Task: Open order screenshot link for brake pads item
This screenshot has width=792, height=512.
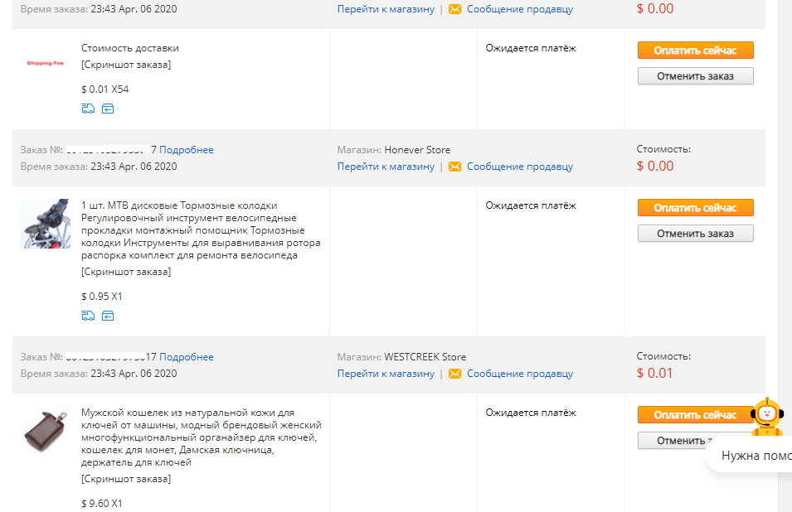Action: pyautogui.click(x=126, y=272)
